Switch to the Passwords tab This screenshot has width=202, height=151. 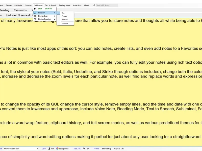[x=20, y=10]
